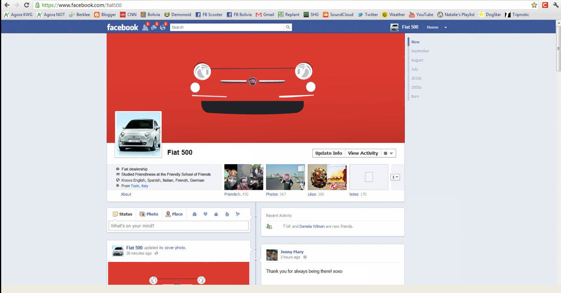
Task: Open the Weather bookmark
Action: click(x=393, y=15)
